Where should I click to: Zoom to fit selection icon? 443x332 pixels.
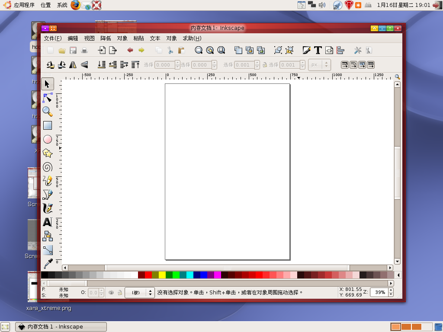(x=199, y=50)
